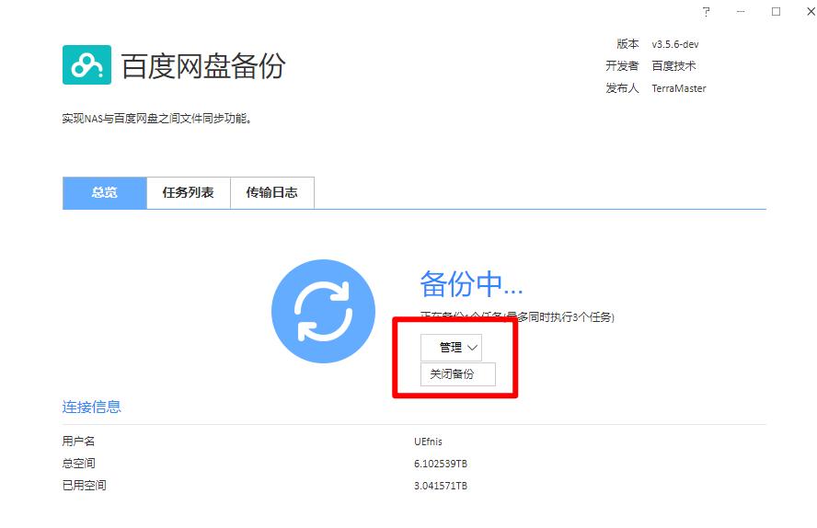Image resolution: width=817 pixels, height=528 pixels.
Task: Minimize the backup app window
Action: pos(741,11)
